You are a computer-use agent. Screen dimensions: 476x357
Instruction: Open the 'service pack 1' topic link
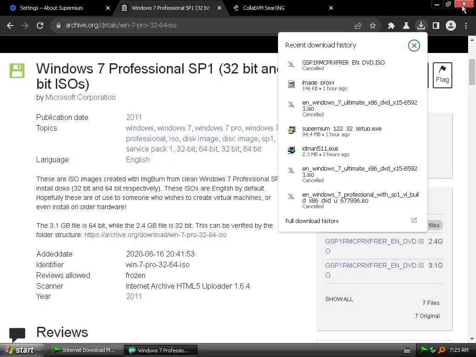pos(149,149)
